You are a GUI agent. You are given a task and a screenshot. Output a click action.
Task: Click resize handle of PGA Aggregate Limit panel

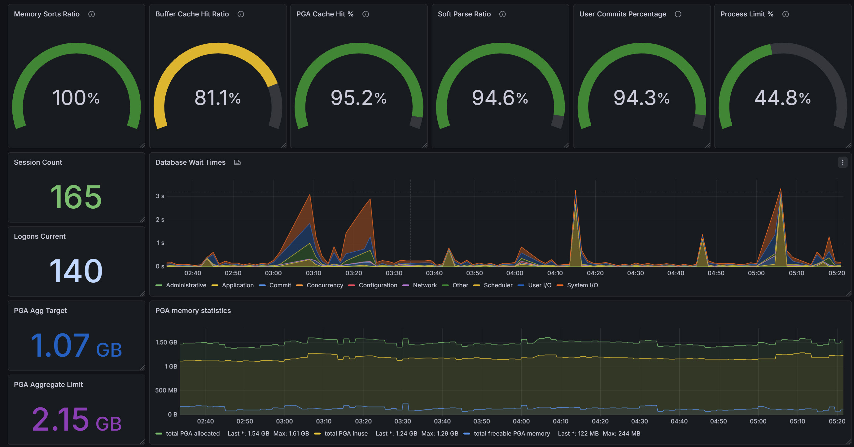[x=142, y=442]
